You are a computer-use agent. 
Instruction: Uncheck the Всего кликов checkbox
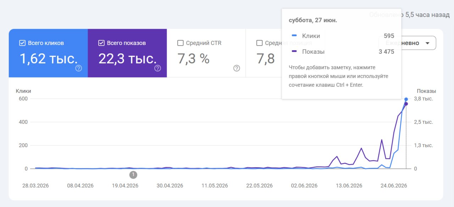pos(22,43)
